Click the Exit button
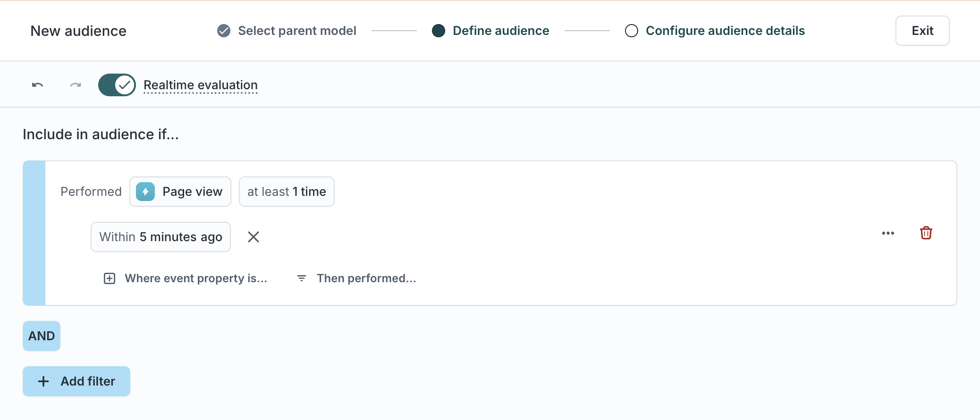The image size is (980, 420). [x=922, y=31]
